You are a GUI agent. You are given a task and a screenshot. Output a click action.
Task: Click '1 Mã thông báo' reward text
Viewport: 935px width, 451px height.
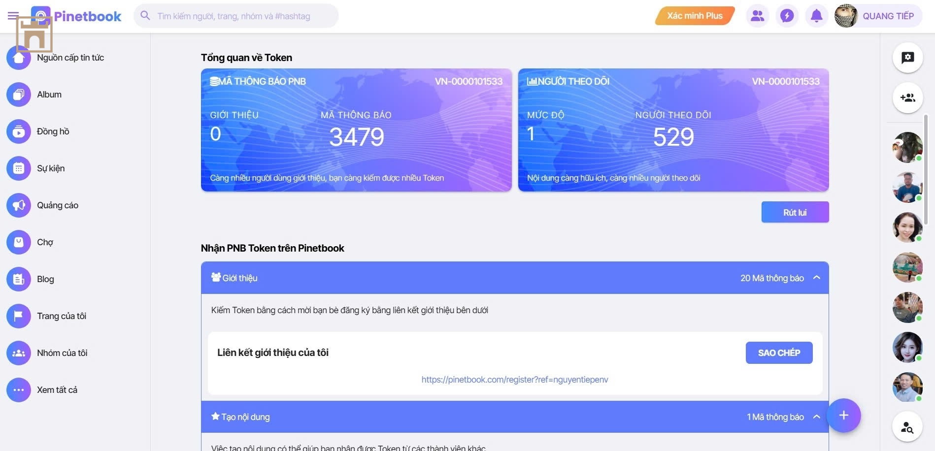click(x=775, y=417)
